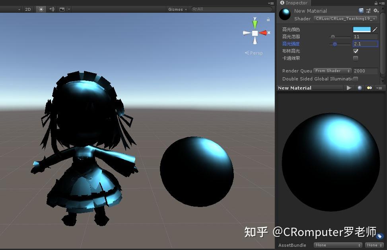Image resolution: width=387 pixels, height=250 pixels.
Task: Uncheck the 布林高光 checkbox
Action: click(355, 51)
